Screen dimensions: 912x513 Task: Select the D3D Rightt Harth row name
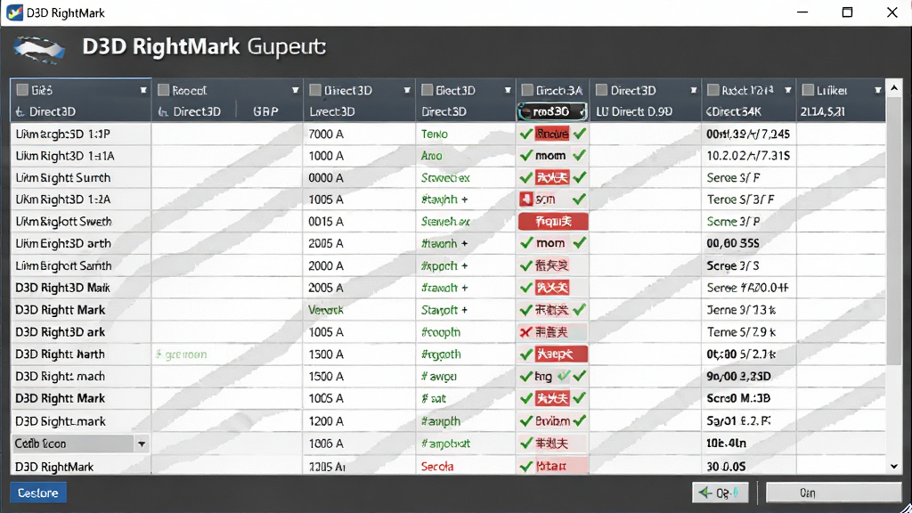60,354
